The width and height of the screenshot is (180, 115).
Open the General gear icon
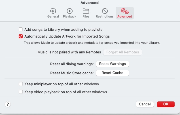[53, 11]
